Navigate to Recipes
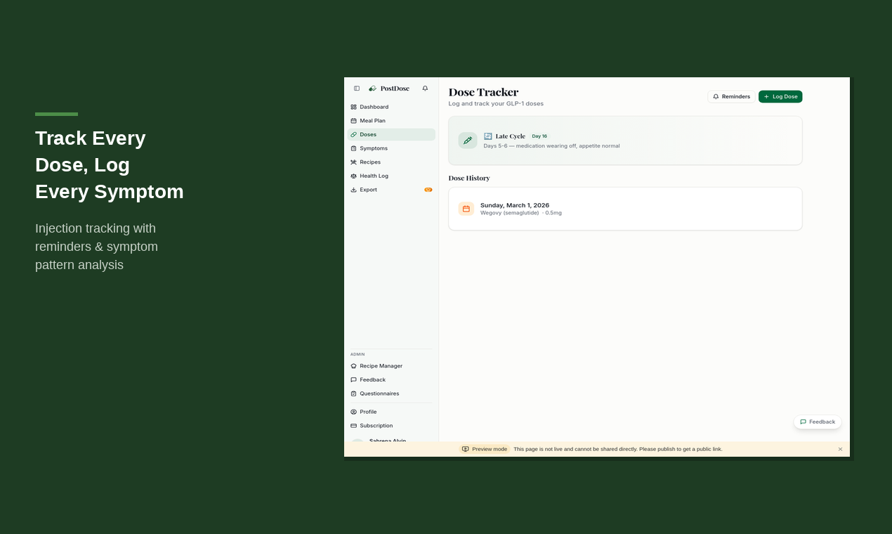The width and height of the screenshot is (892, 534). (391, 162)
